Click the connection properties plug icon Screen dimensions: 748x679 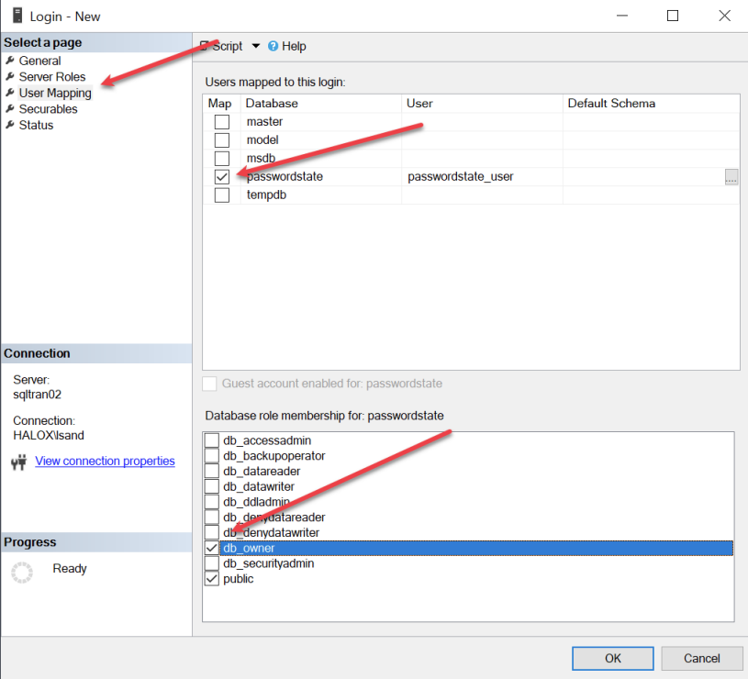[19, 462]
